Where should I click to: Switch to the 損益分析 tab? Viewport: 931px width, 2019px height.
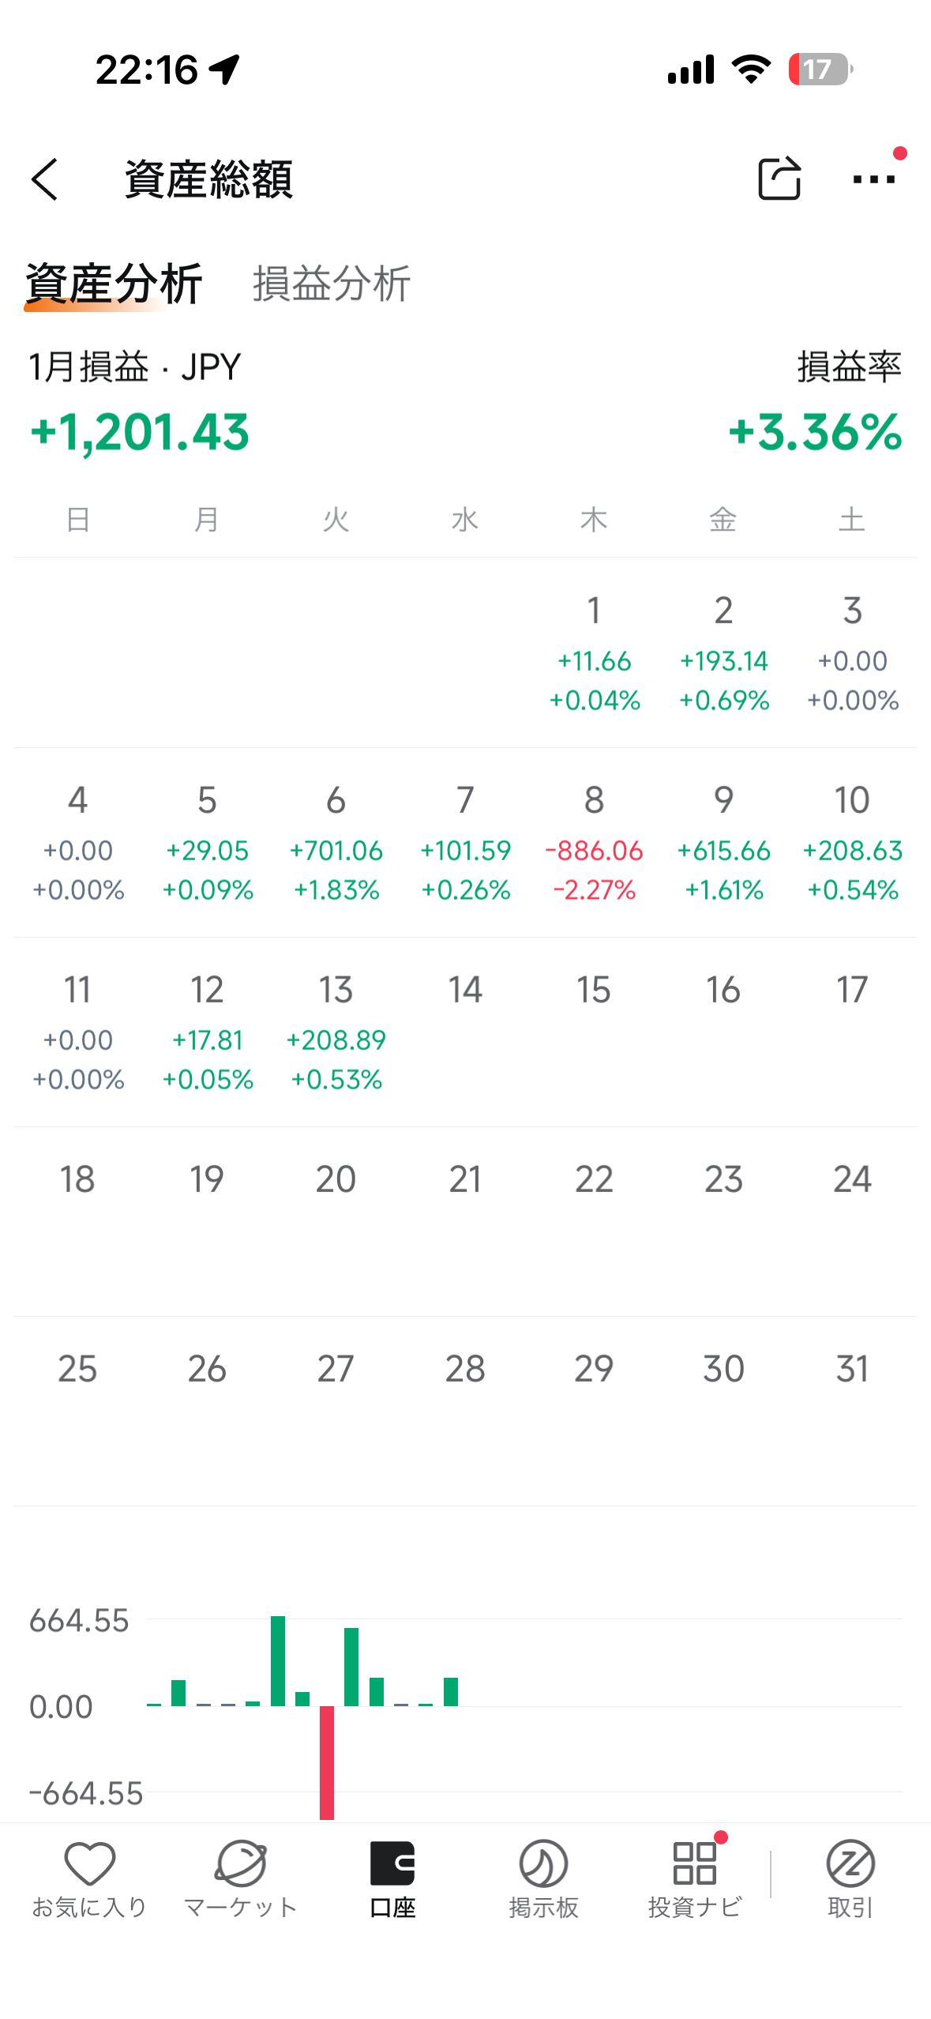[331, 284]
